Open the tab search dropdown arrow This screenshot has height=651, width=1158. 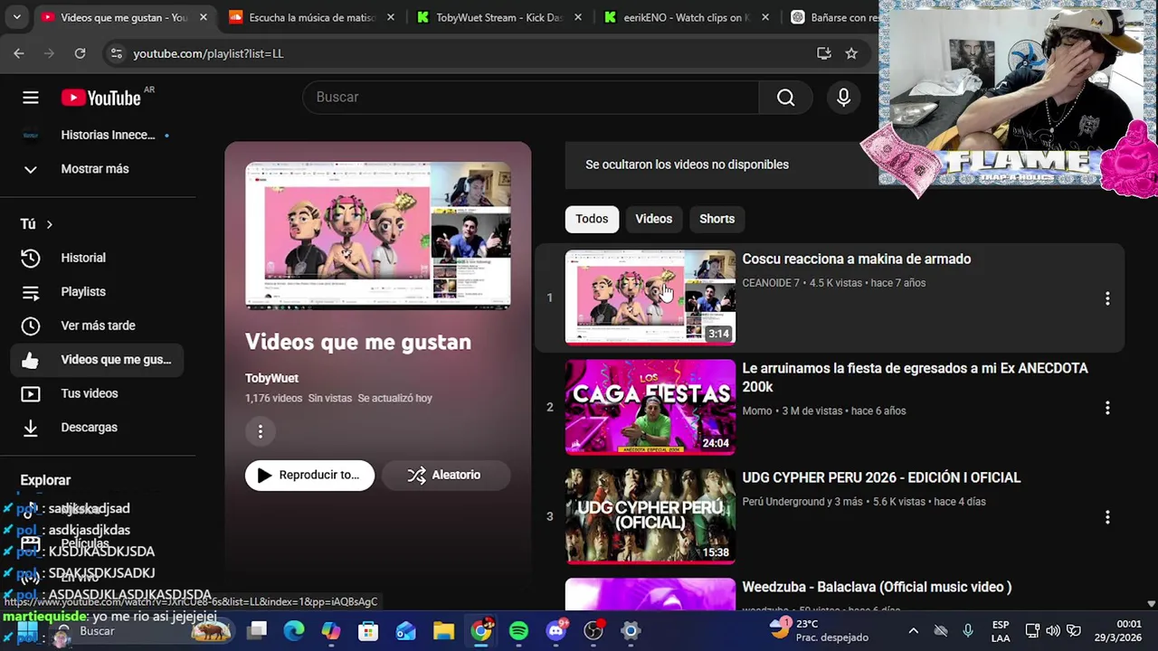tap(16, 17)
